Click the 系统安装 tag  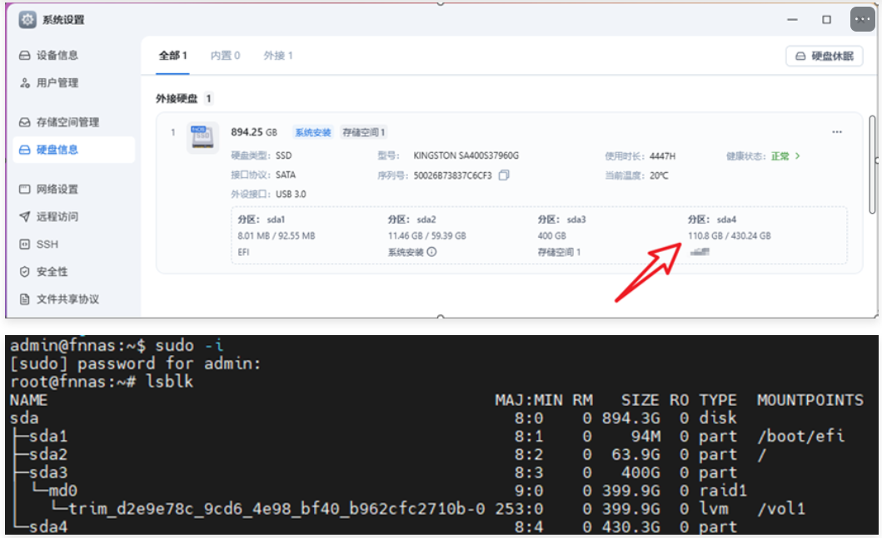point(313,132)
